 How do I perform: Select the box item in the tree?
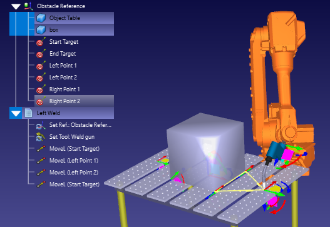pyautogui.click(x=54, y=30)
